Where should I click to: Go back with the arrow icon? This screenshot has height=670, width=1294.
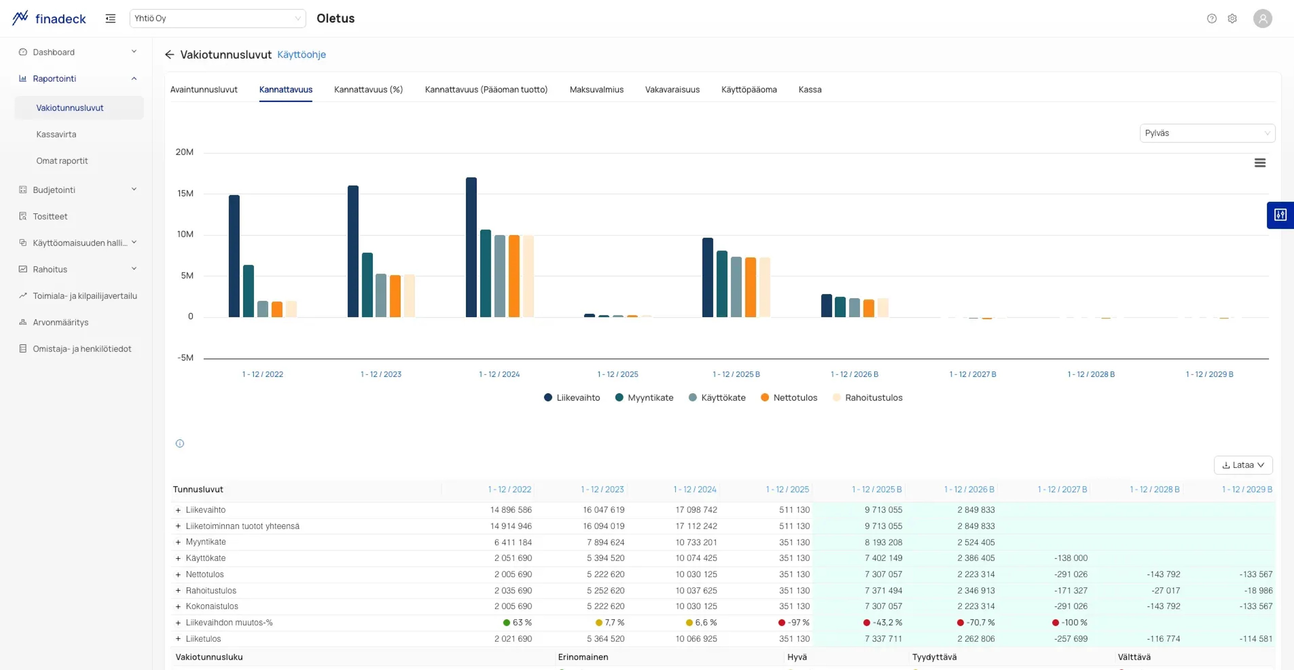click(169, 55)
